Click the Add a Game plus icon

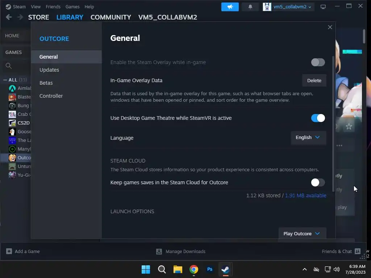point(9,251)
